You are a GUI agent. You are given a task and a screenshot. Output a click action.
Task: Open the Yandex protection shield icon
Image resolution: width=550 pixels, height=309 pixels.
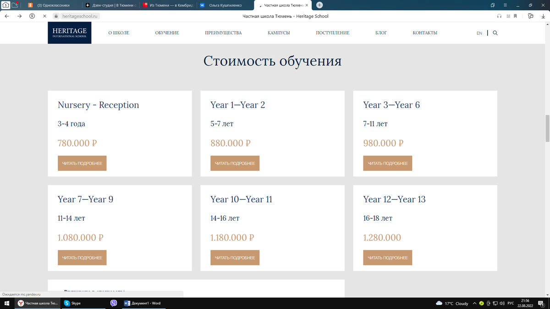32,16
